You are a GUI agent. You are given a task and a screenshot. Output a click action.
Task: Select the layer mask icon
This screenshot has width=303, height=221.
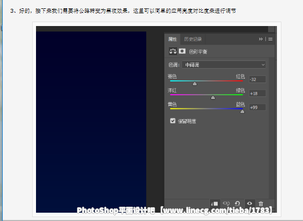tap(182, 51)
